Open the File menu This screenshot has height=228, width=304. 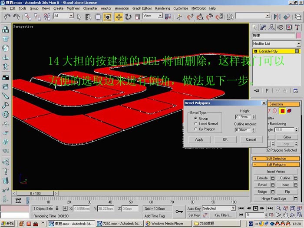(4, 8)
